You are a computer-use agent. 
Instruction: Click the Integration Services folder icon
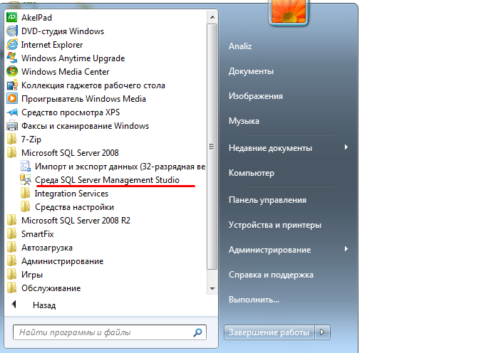26,193
